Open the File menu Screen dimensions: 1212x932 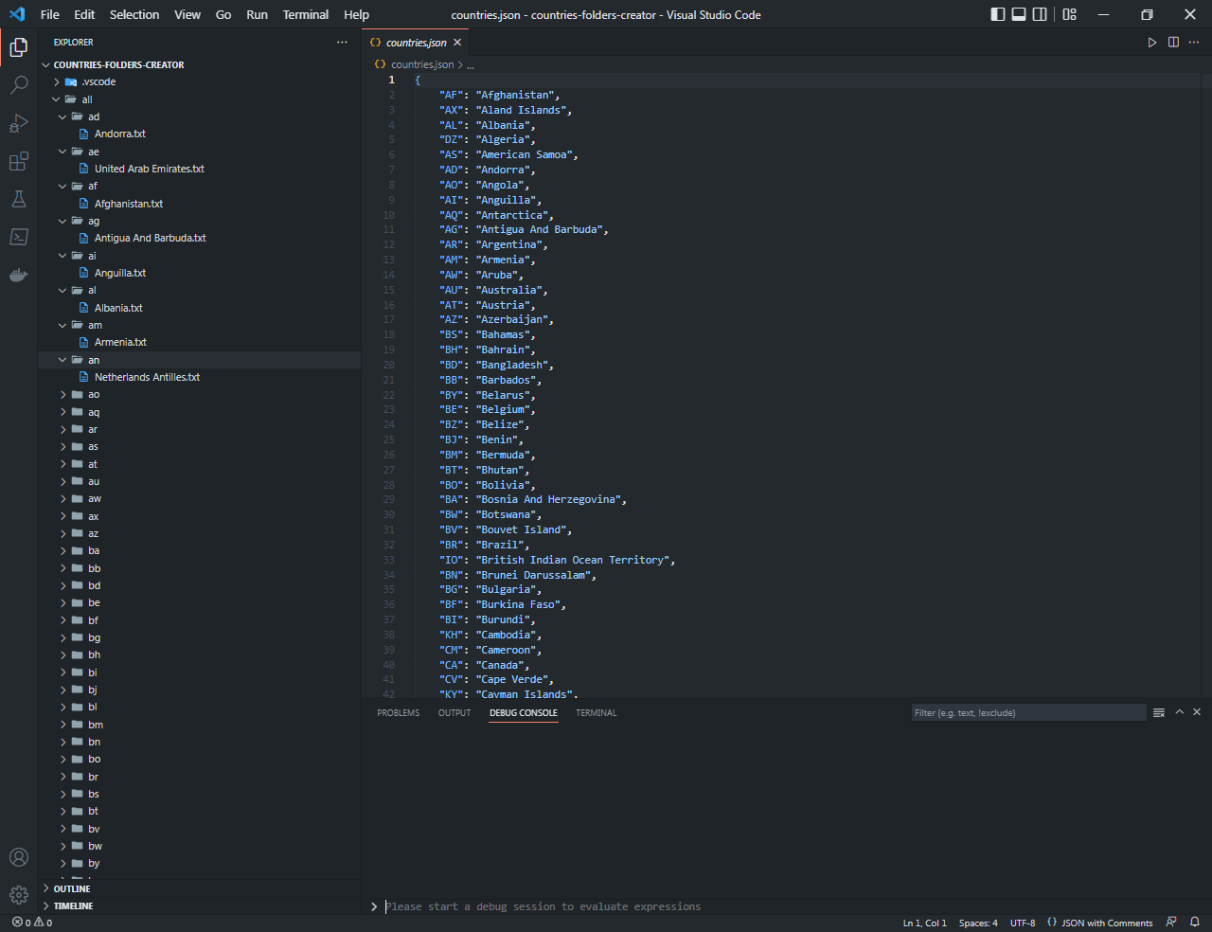coord(50,14)
